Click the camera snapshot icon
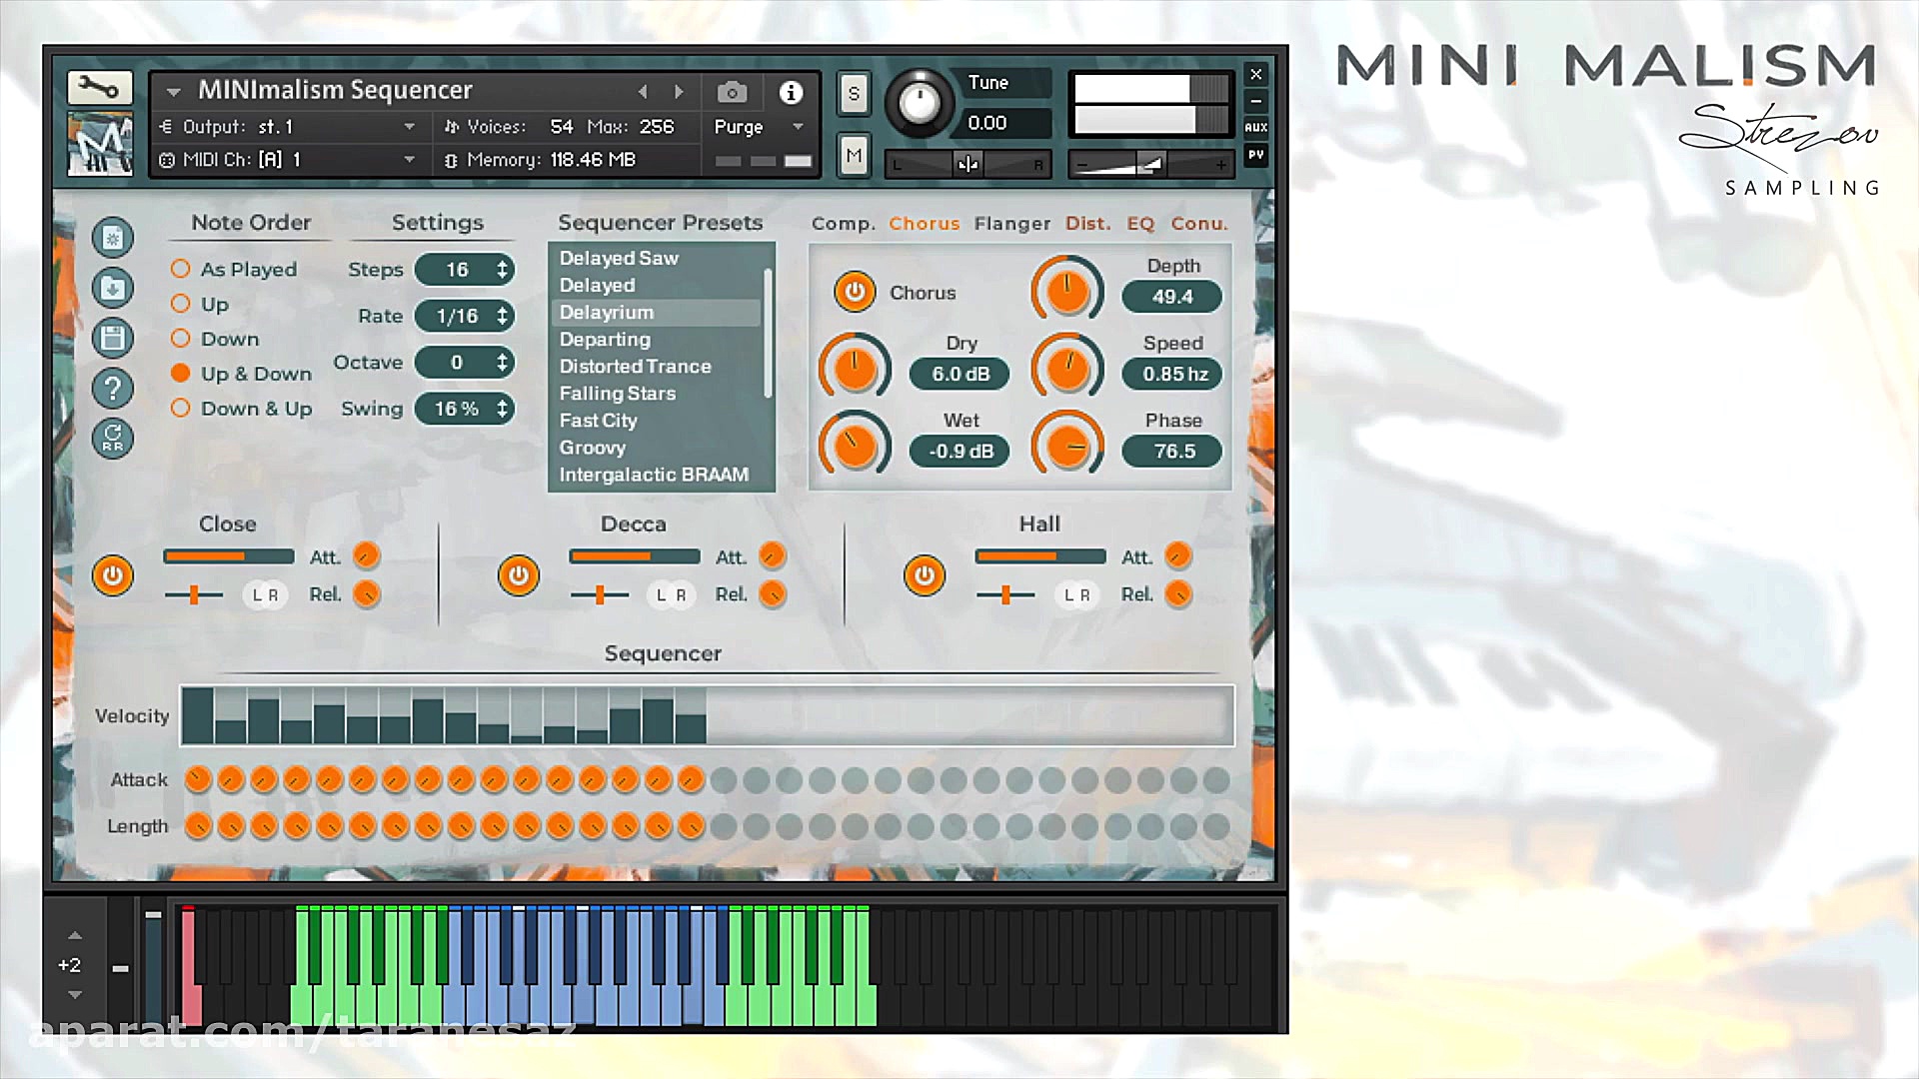Image resolution: width=1919 pixels, height=1079 pixels. pos(732,93)
